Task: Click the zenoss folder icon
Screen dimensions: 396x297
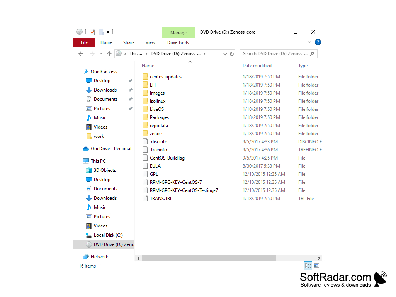Action: [145, 133]
